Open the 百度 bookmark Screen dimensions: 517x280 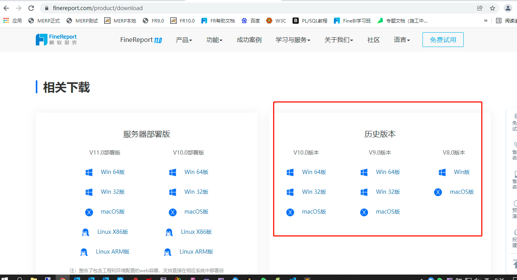point(251,21)
